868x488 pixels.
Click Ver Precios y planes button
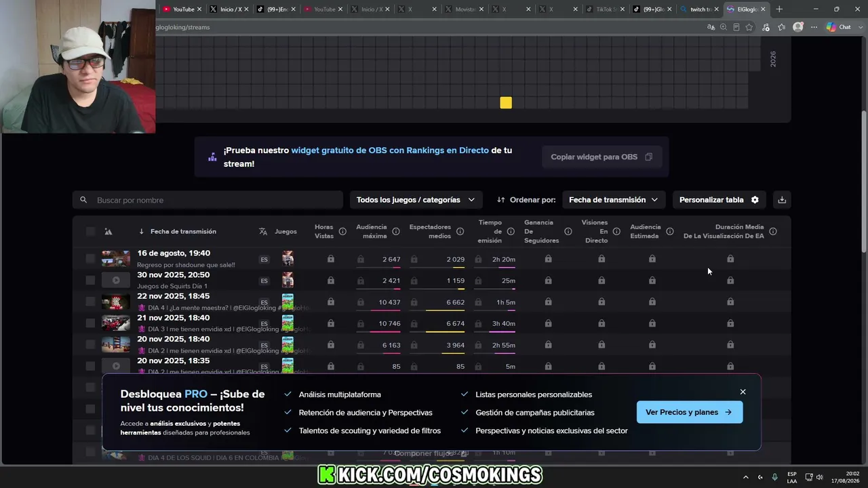[x=689, y=412]
